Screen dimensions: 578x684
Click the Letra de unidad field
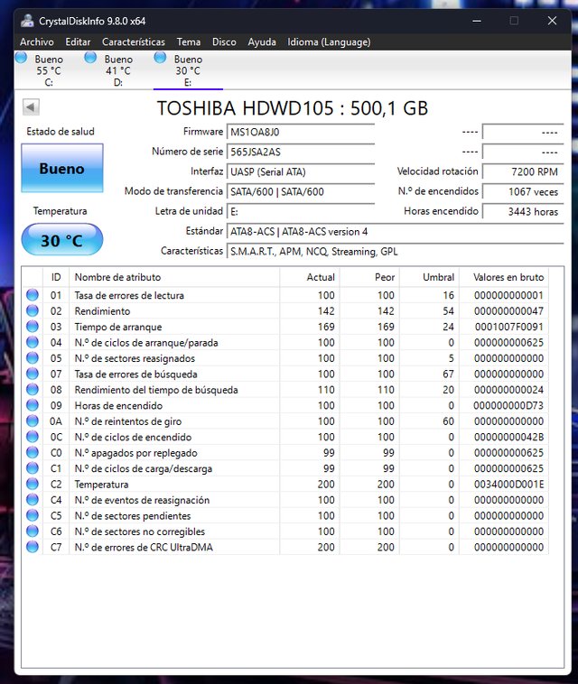(301, 211)
